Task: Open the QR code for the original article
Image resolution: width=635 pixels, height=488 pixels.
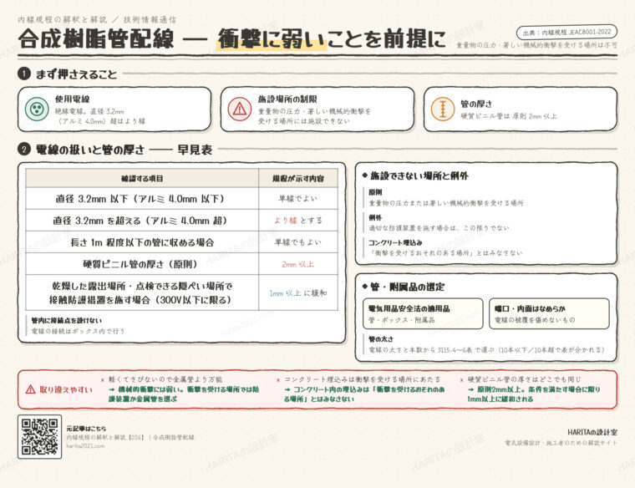Action: tap(40, 436)
